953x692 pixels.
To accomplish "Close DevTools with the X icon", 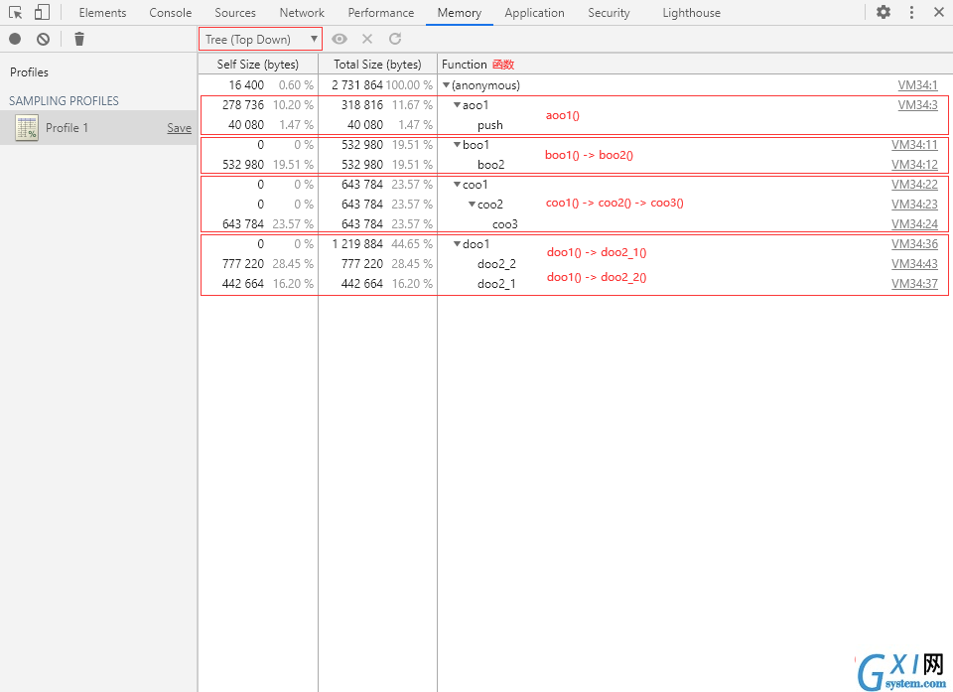I will click(938, 12).
